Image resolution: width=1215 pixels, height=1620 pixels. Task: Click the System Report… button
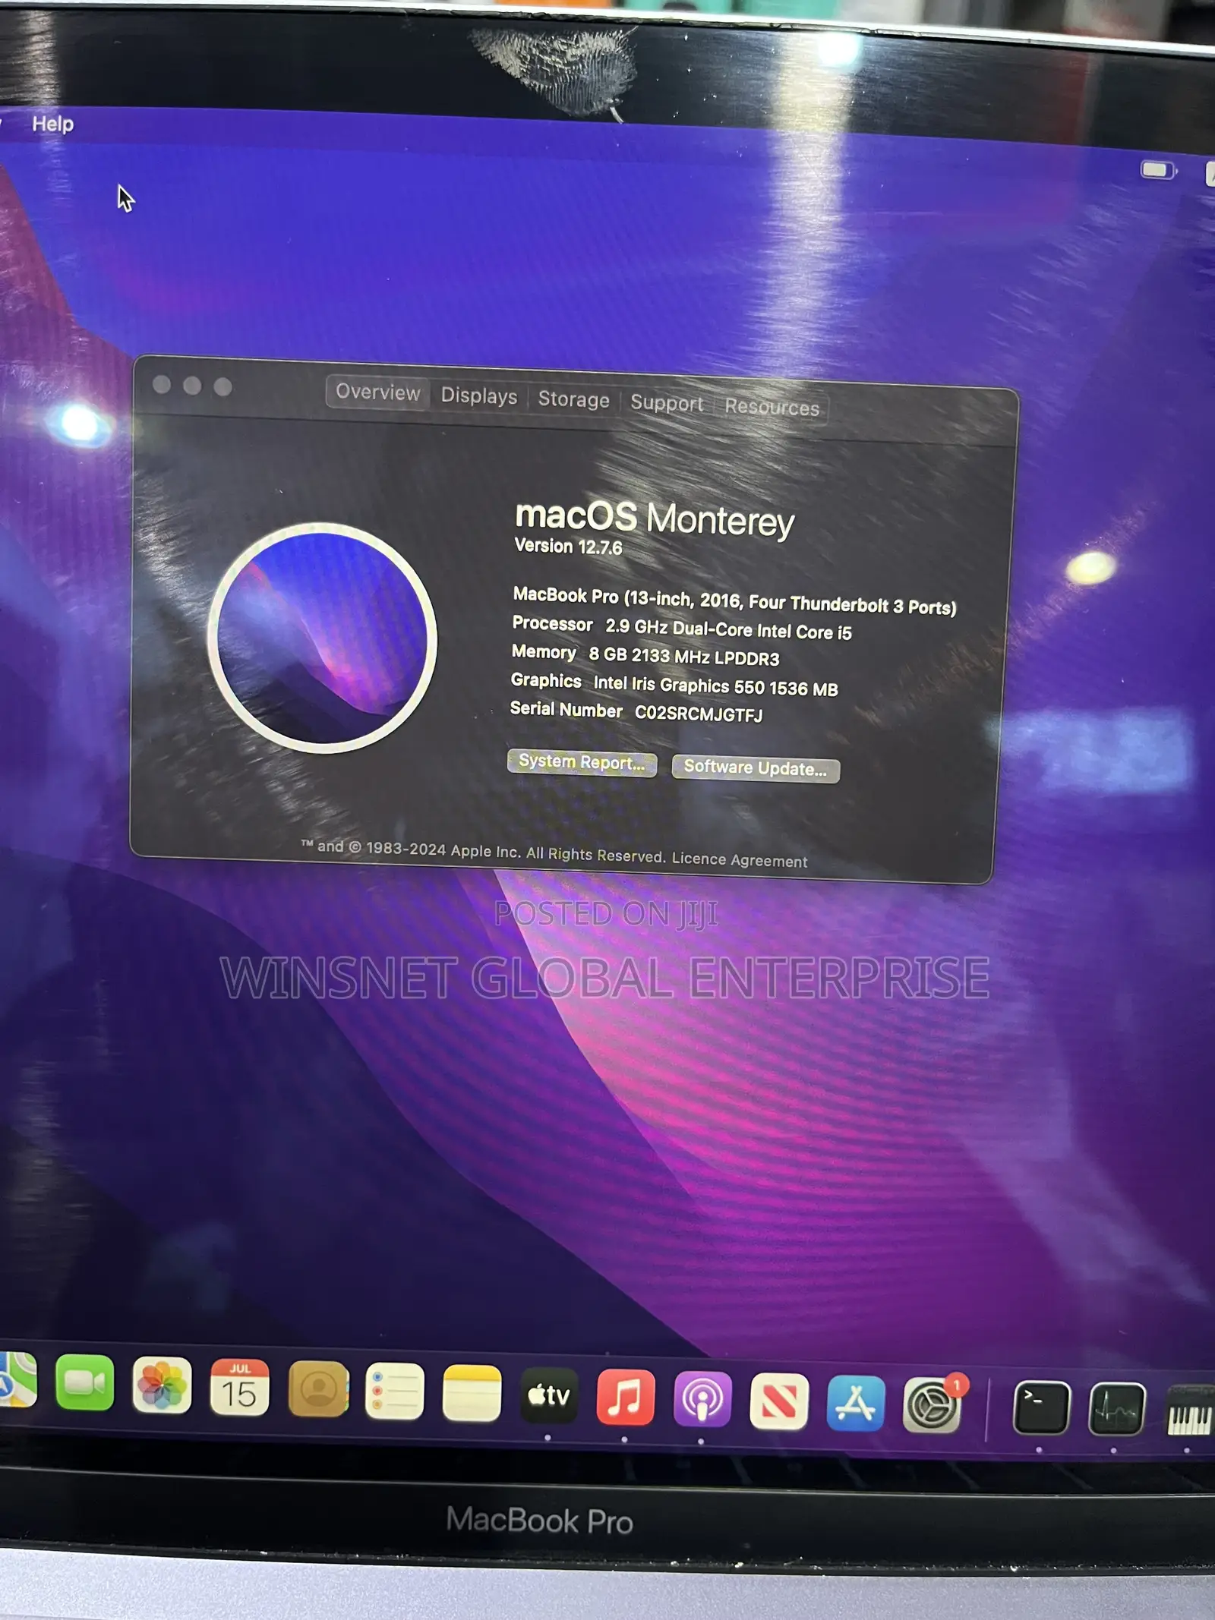point(582,762)
